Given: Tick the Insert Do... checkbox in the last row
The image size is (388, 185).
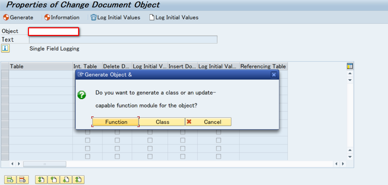Looking at the screenshot, I should [182, 157].
